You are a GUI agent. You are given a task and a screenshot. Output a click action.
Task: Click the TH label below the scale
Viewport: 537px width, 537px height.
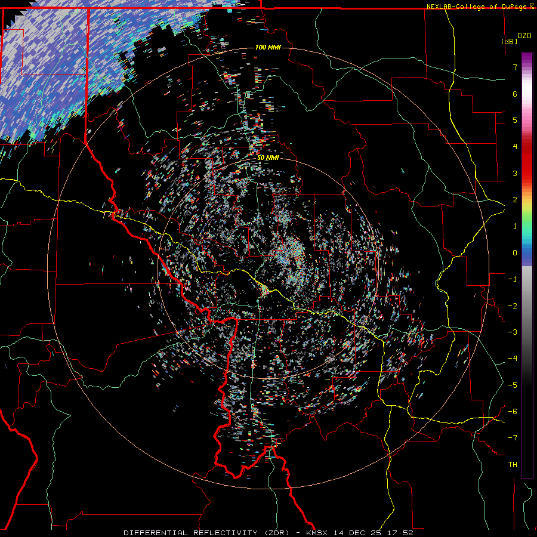coord(513,465)
